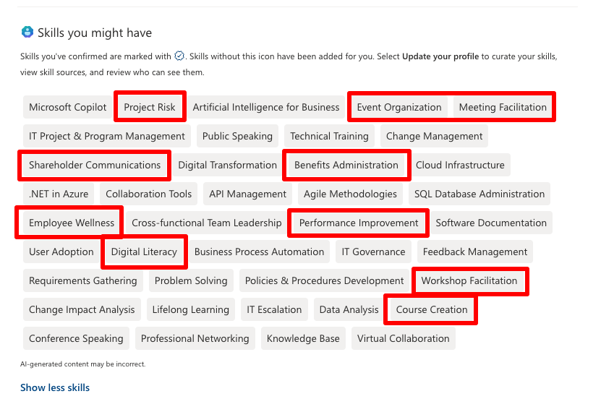Select the Microsoft Copilot skill tag
601x412 pixels.
(x=67, y=107)
